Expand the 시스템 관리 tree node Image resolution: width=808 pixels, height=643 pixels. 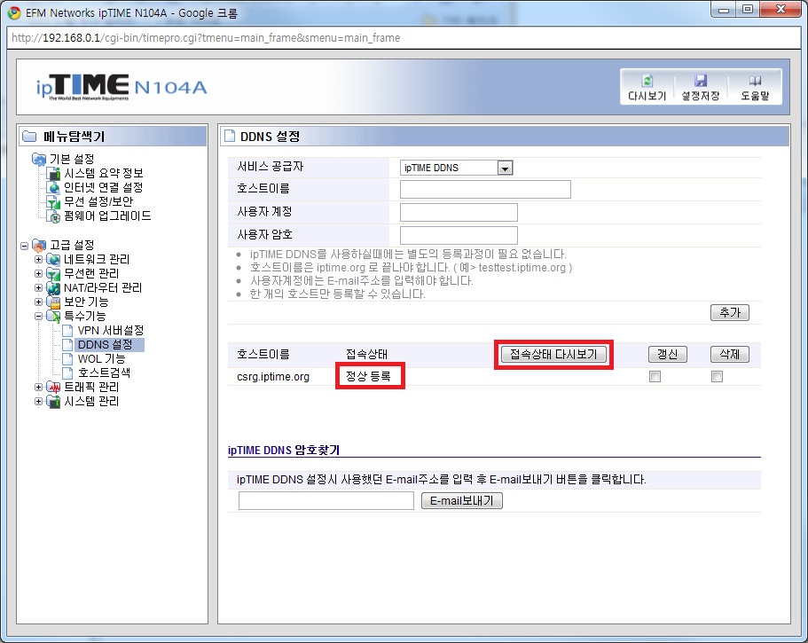pyautogui.click(x=39, y=401)
